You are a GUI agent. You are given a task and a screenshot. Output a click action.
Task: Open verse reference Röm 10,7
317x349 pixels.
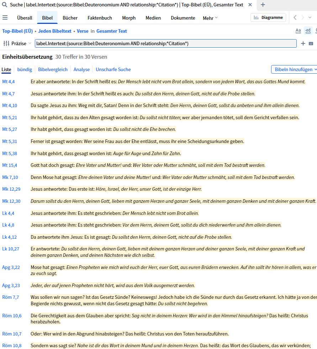click(x=12, y=334)
